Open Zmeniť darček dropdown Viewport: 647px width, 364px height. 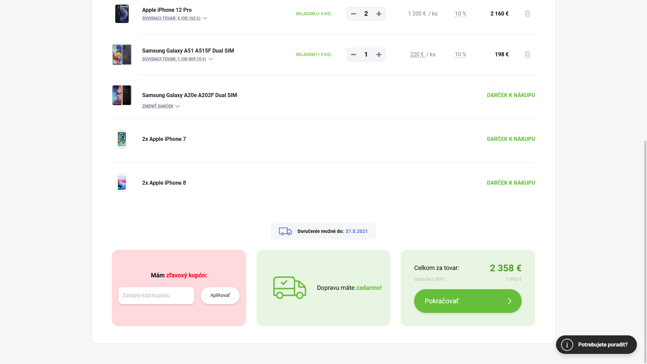point(161,106)
